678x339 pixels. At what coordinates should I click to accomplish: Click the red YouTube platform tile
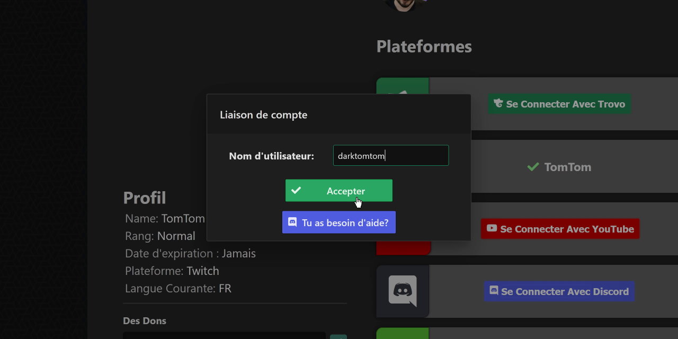[403, 248]
